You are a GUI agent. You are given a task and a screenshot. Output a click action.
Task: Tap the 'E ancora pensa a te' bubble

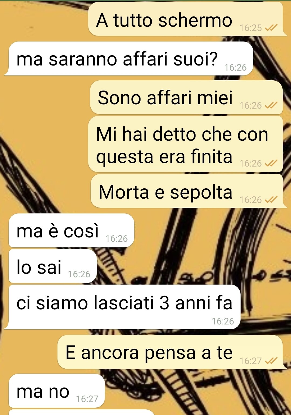[170, 352]
